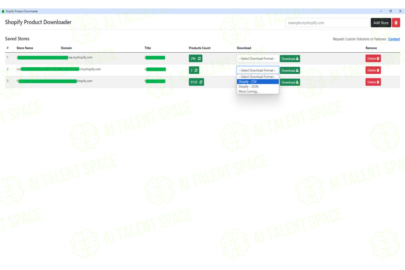Click the Domain column header
Screen dimensions: 405x270
point(66,48)
